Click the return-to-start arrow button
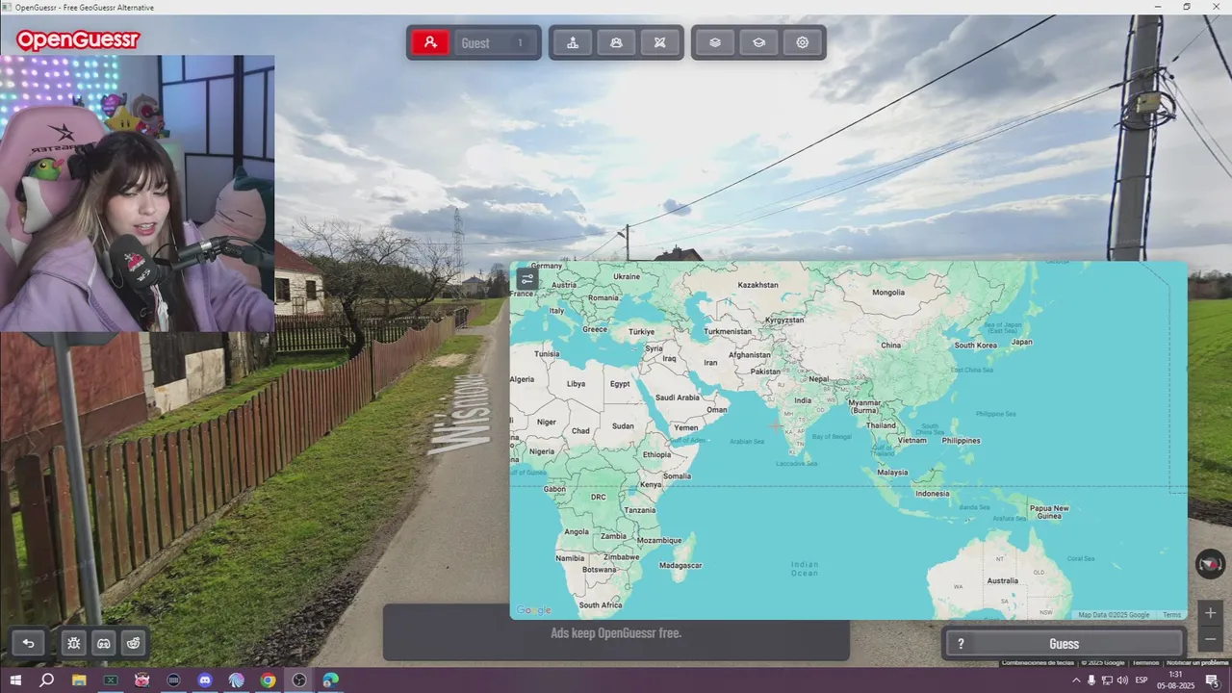This screenshot has width=1232, height=693. click(28, 643)
